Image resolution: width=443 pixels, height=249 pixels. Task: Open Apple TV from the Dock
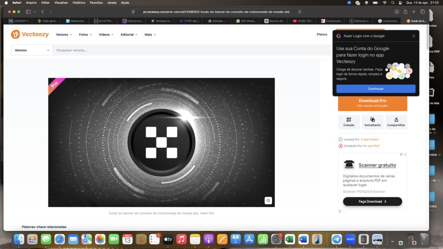point(168,239)
